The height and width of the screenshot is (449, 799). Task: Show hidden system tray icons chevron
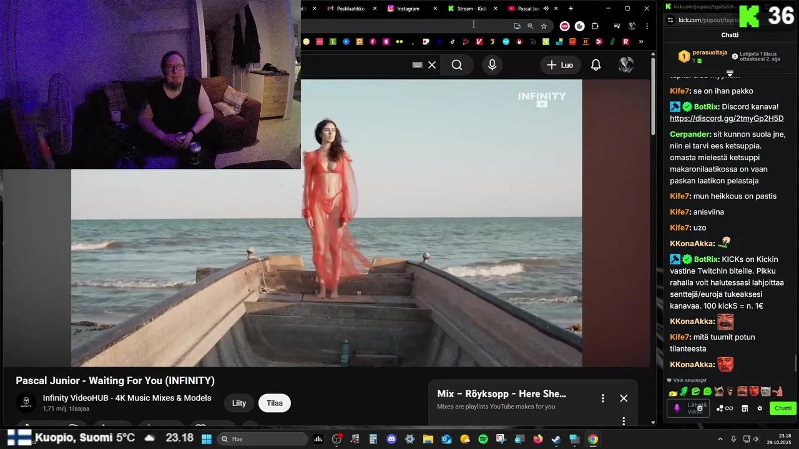[720, 439]
